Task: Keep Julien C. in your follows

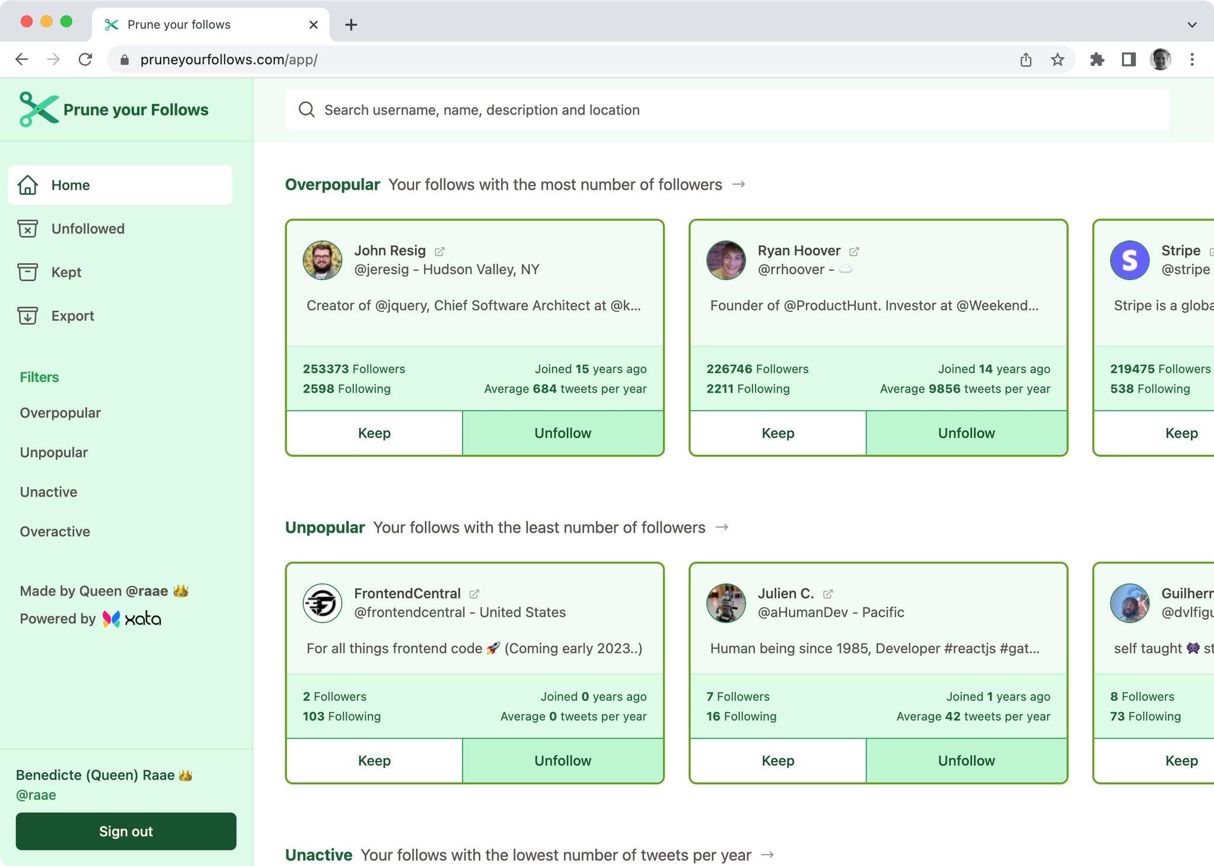Action: pyautogui.click(x=778, y=761)
